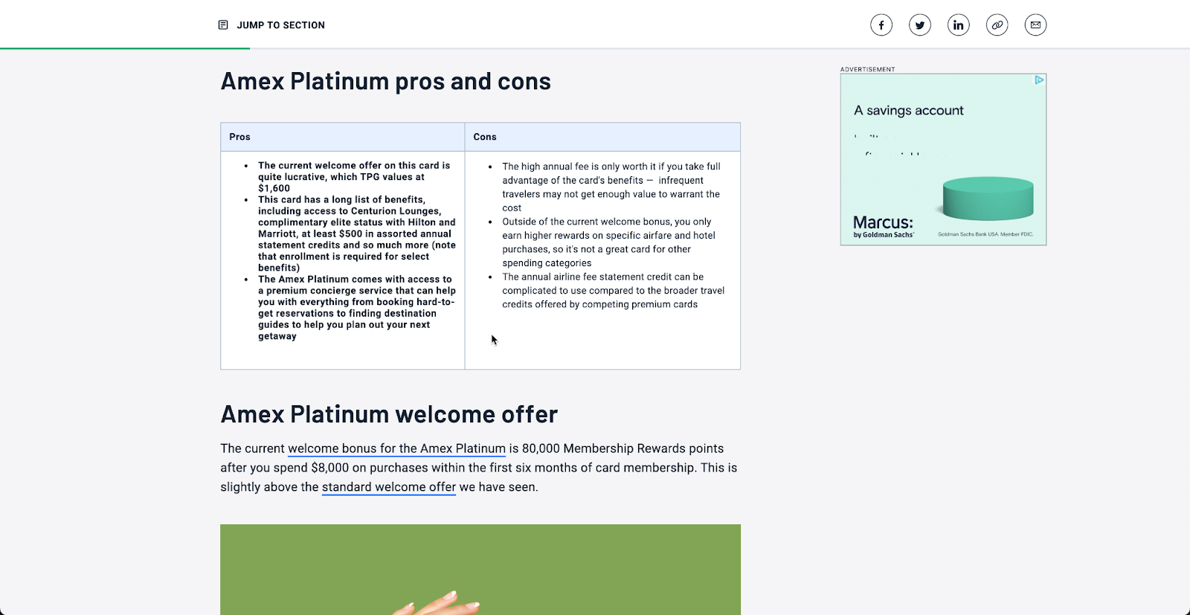The height and width of the screenshot is (615, 1190).
Task: Click the 'Amex Platinum welcome offer' heading
Action: pyautogui.click(x=389, y=414)
